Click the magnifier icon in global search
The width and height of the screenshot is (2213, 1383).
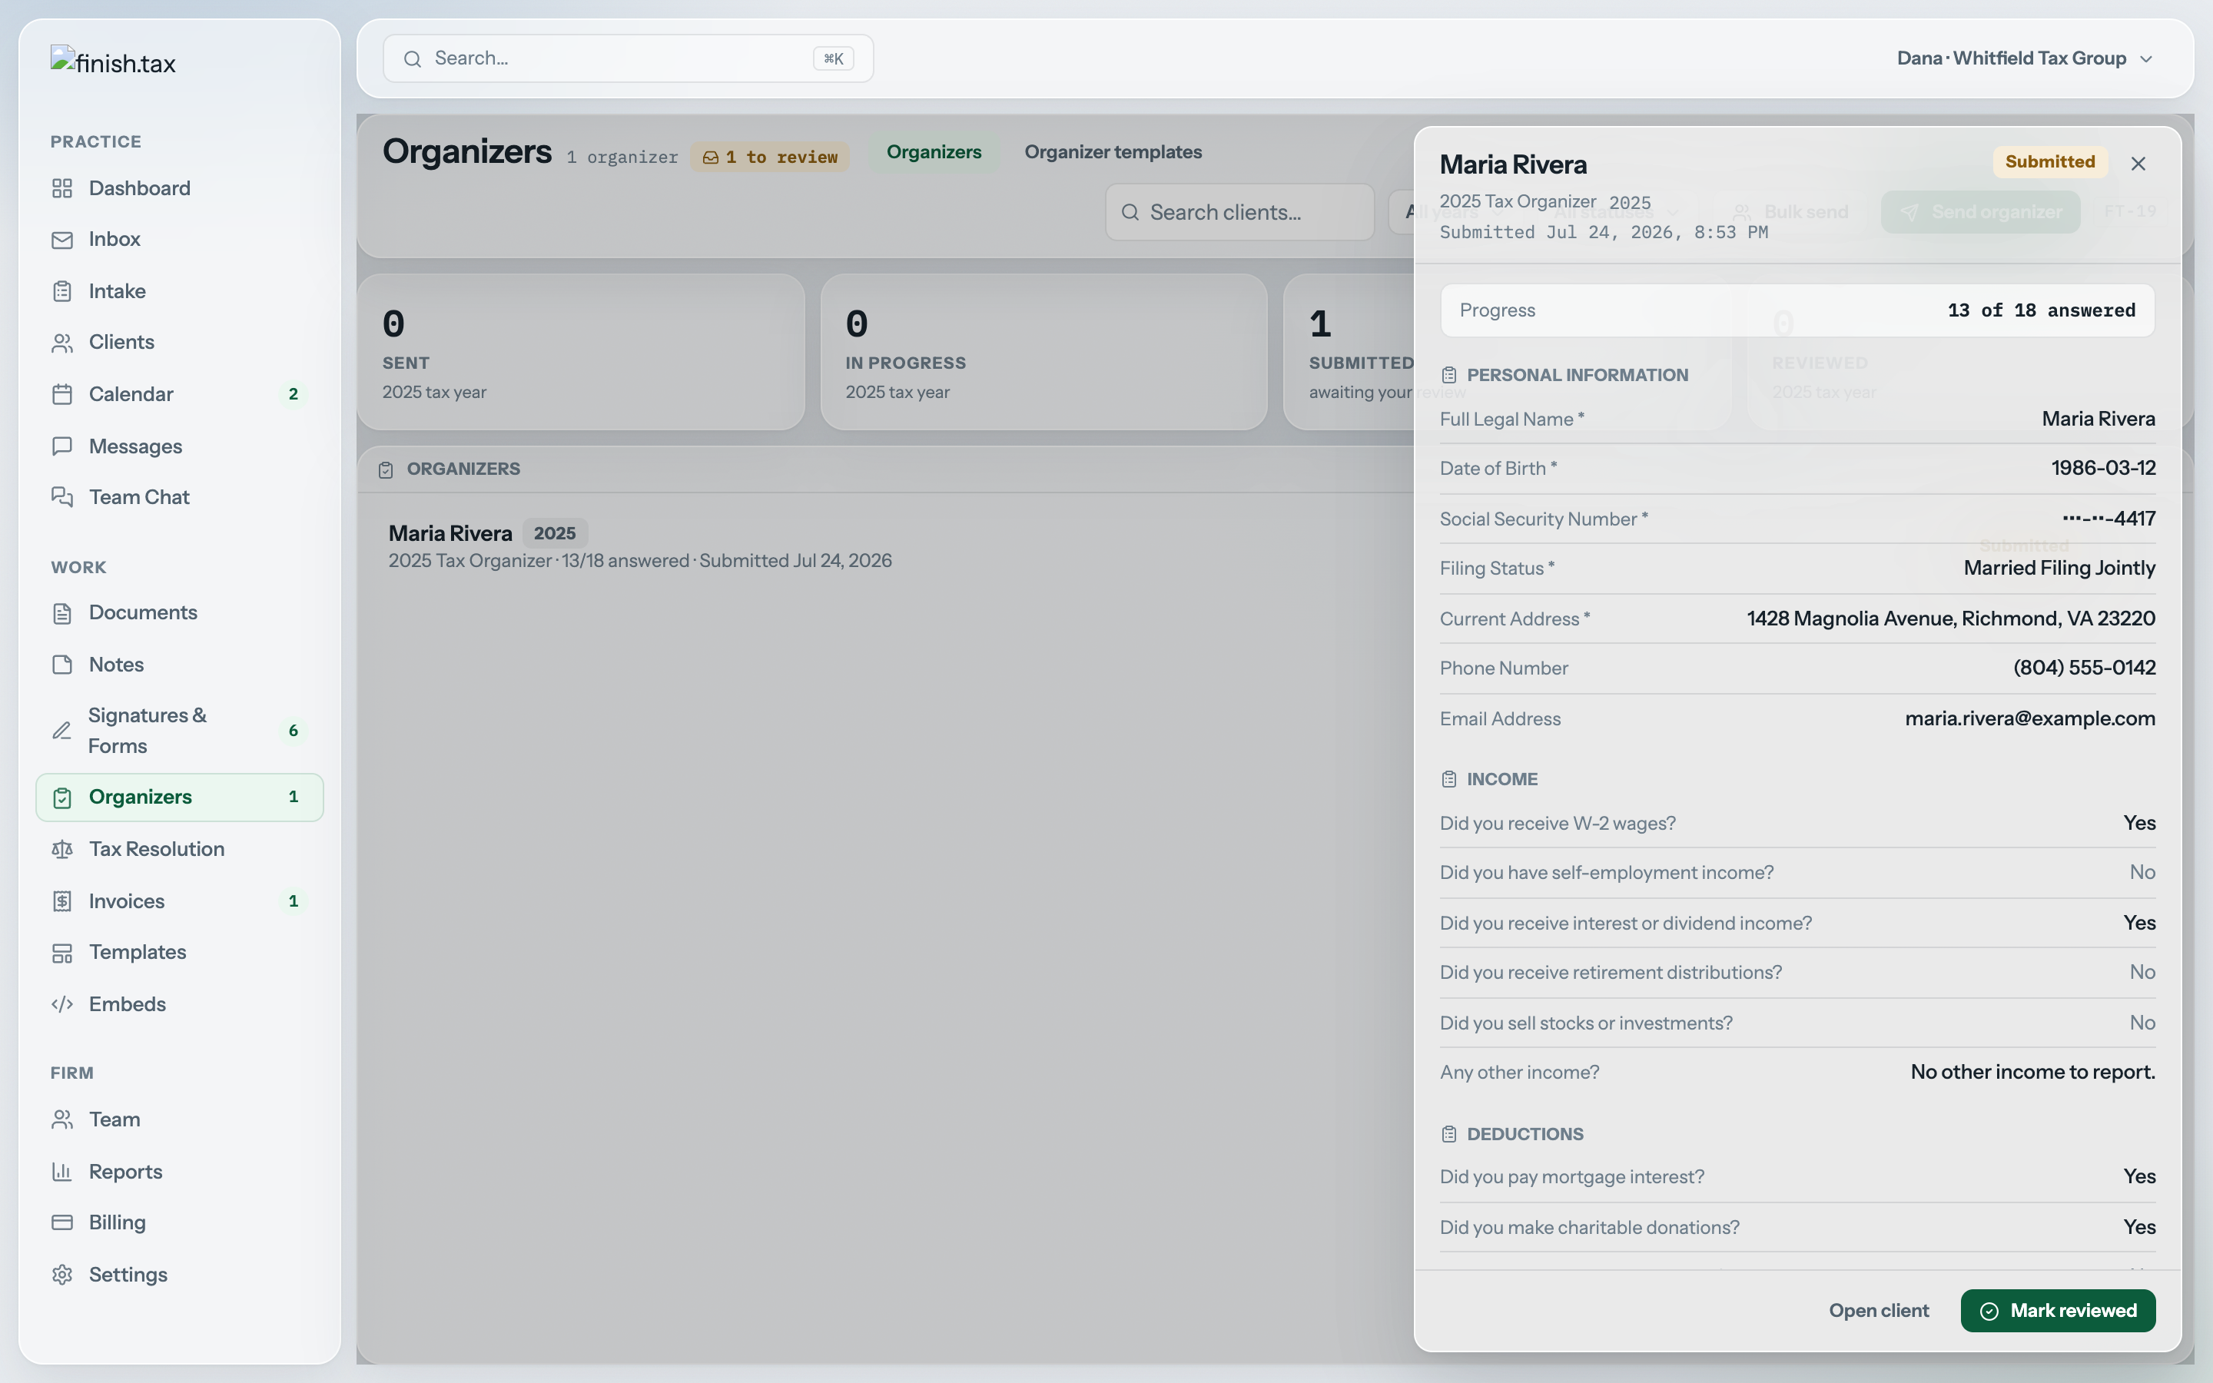pyautogui.click(x=413, y=59)
